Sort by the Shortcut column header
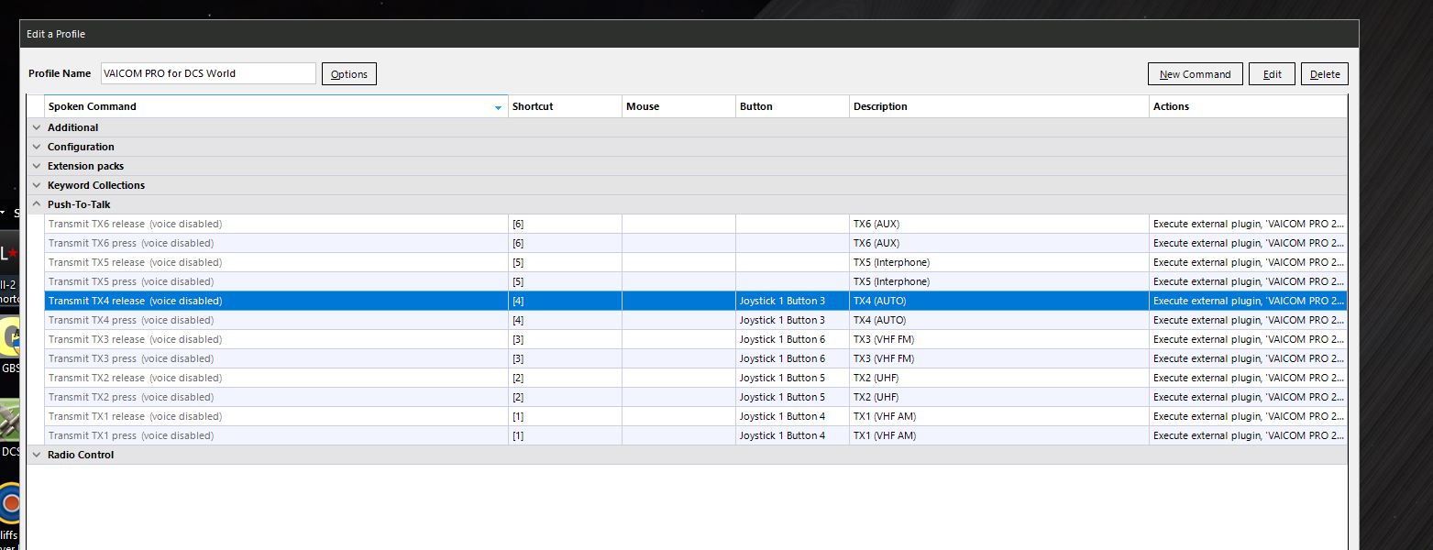Screen dimensions: 1433x550 [x=564, y=106]
